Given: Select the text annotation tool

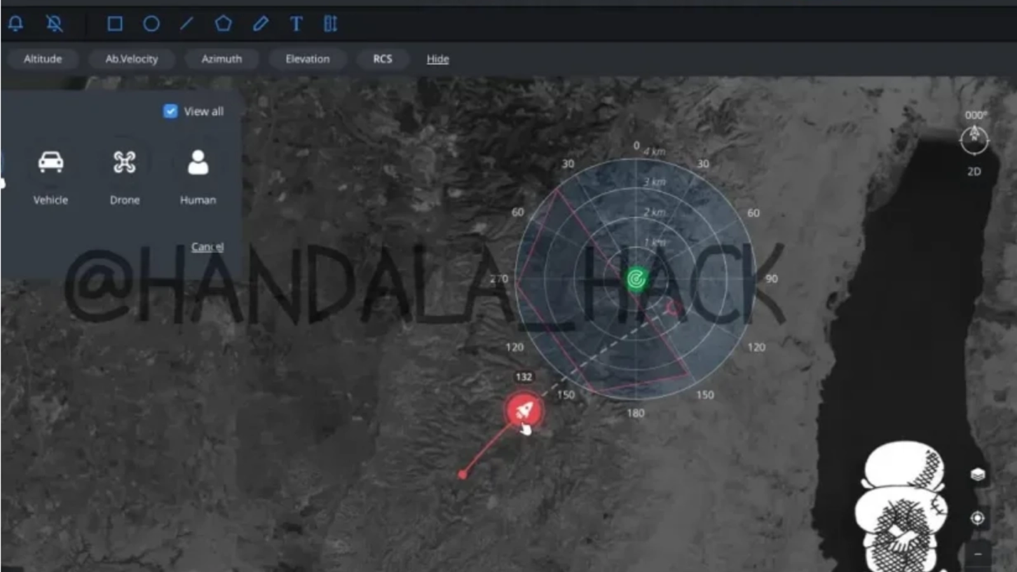Looking at the screenshot, I should [296, 24].
